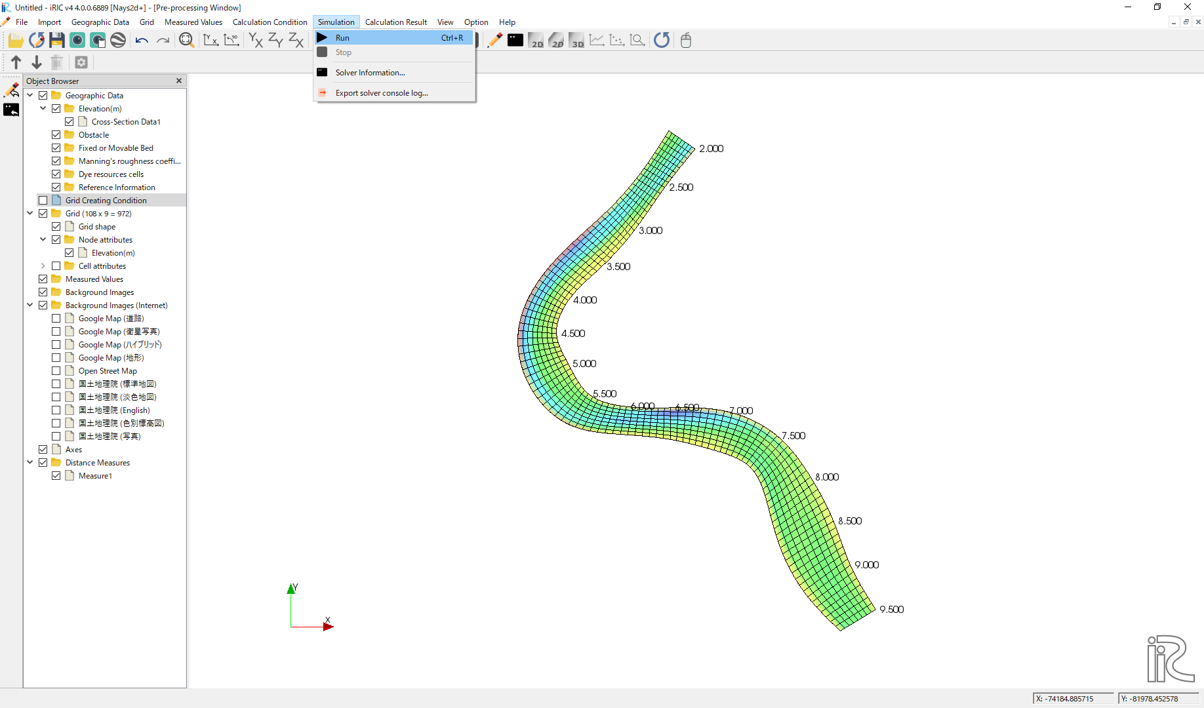Screen dimensions: 1204x708
Task: Uncheck the Cross-Section Data1 checkbox
Action: (x=70, y=122)
